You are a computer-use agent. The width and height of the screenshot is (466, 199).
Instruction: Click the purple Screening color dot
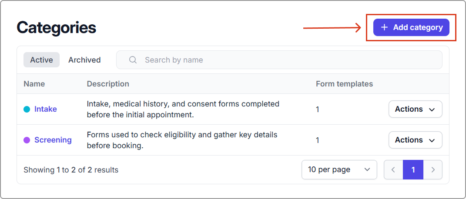27,140
